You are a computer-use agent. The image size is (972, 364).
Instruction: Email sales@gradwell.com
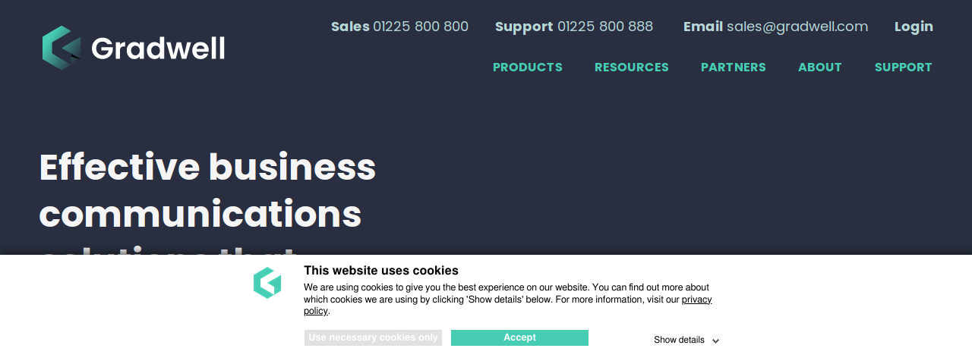click(x=797, y=27)
